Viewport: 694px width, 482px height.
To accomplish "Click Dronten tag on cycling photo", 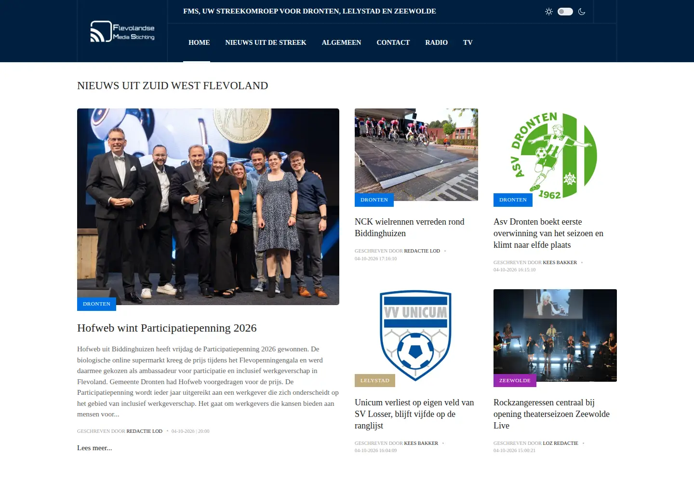I will coord(374,200).
